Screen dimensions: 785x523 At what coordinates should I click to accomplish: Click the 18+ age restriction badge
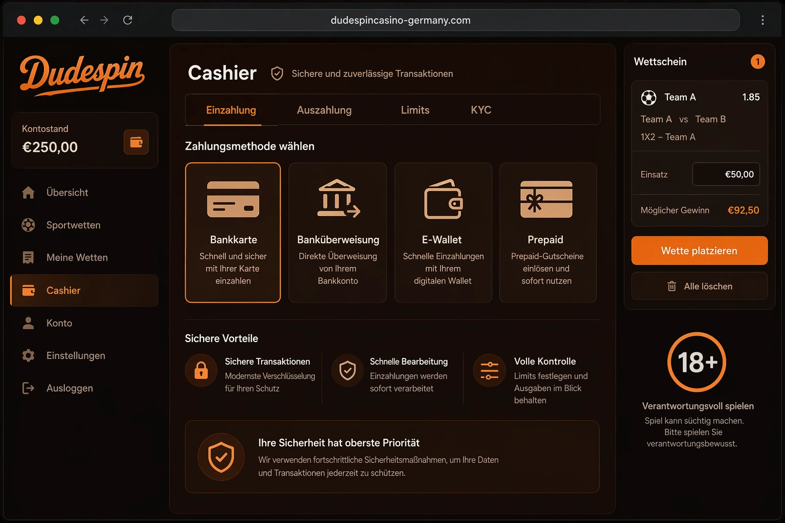[x=697, y=362]
